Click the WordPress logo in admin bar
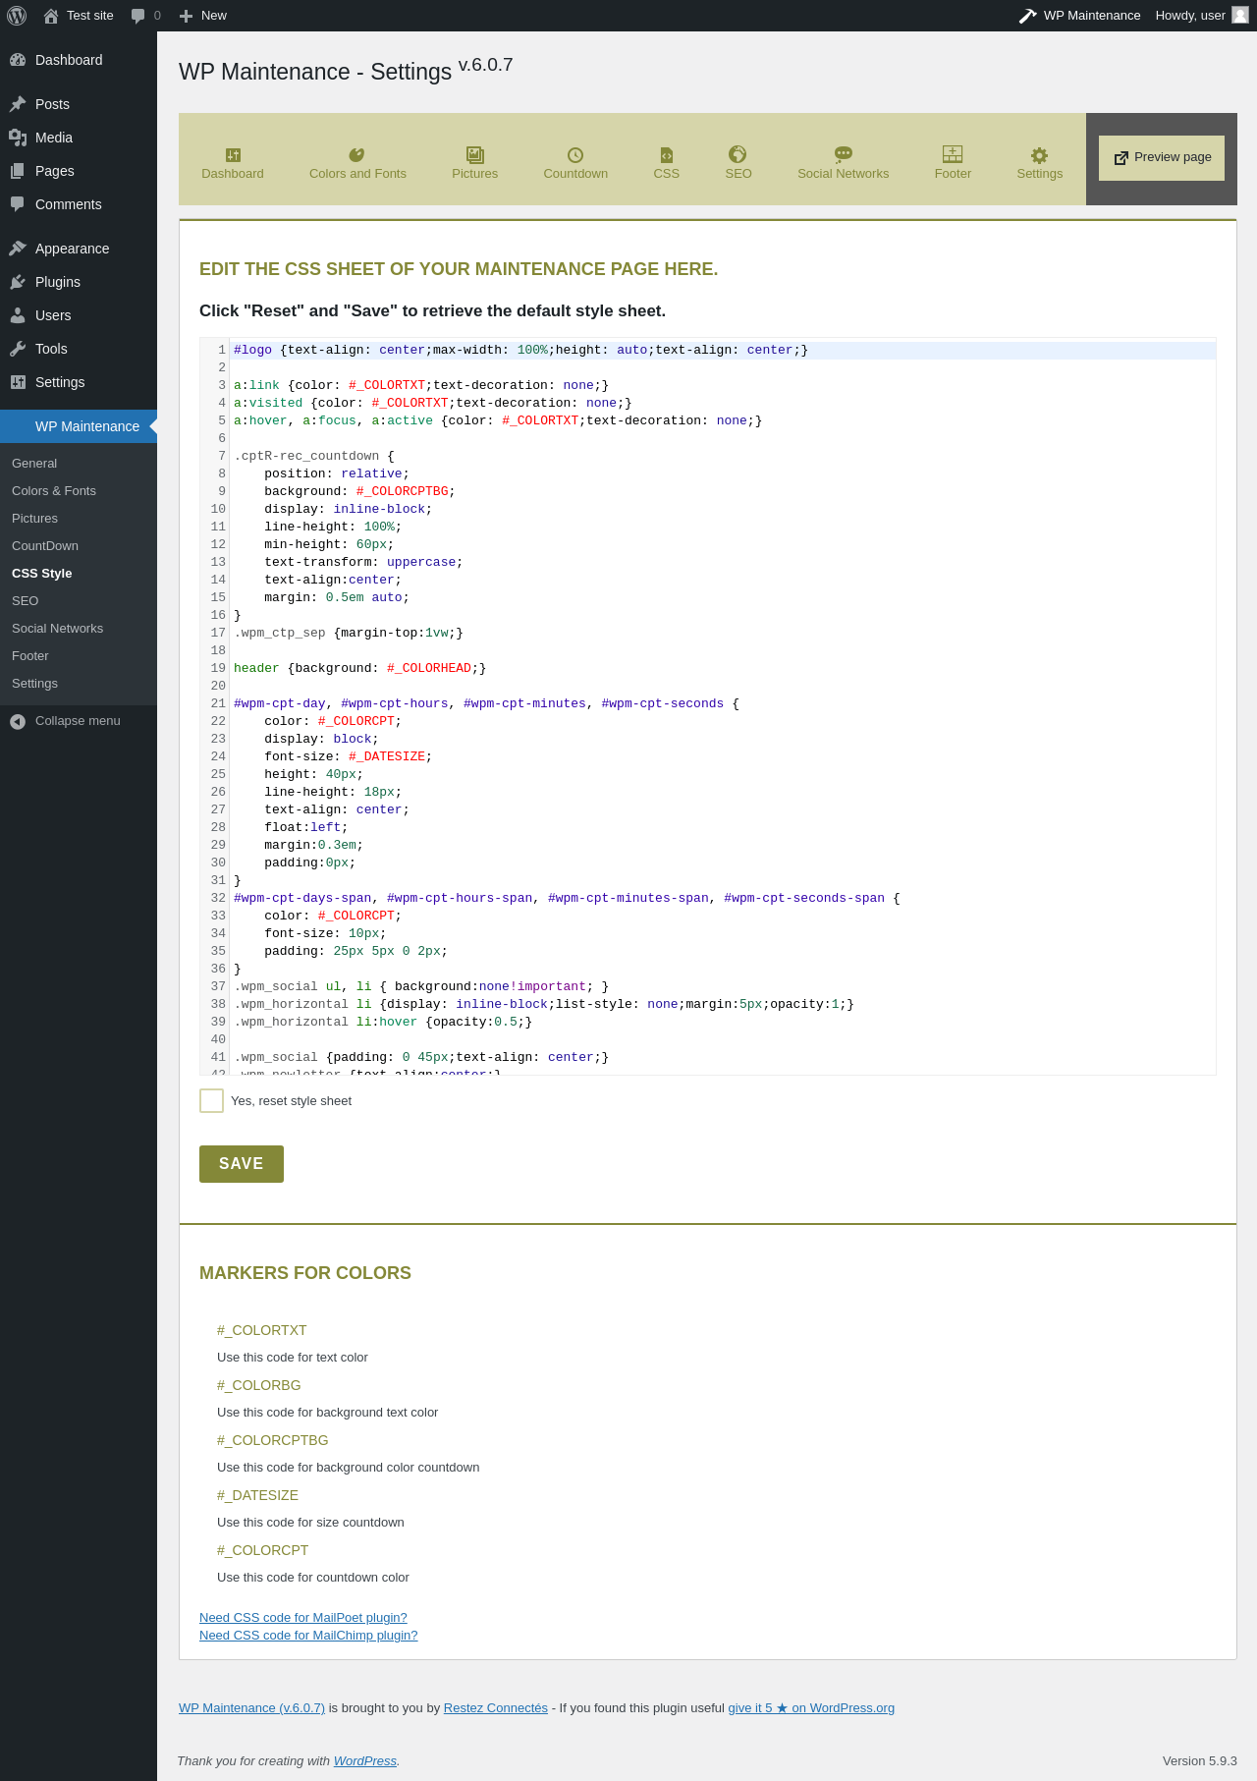Screen dimensions: 1257x1781 coord(17,16)
